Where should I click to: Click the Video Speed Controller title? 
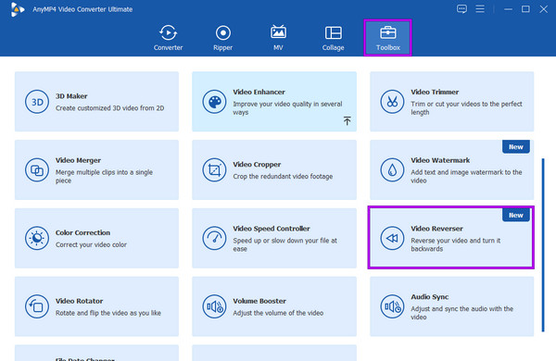[272, 229]
